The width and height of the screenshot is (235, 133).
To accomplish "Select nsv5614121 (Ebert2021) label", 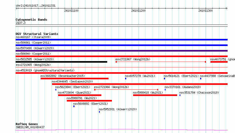I will [x=181, y=76].
